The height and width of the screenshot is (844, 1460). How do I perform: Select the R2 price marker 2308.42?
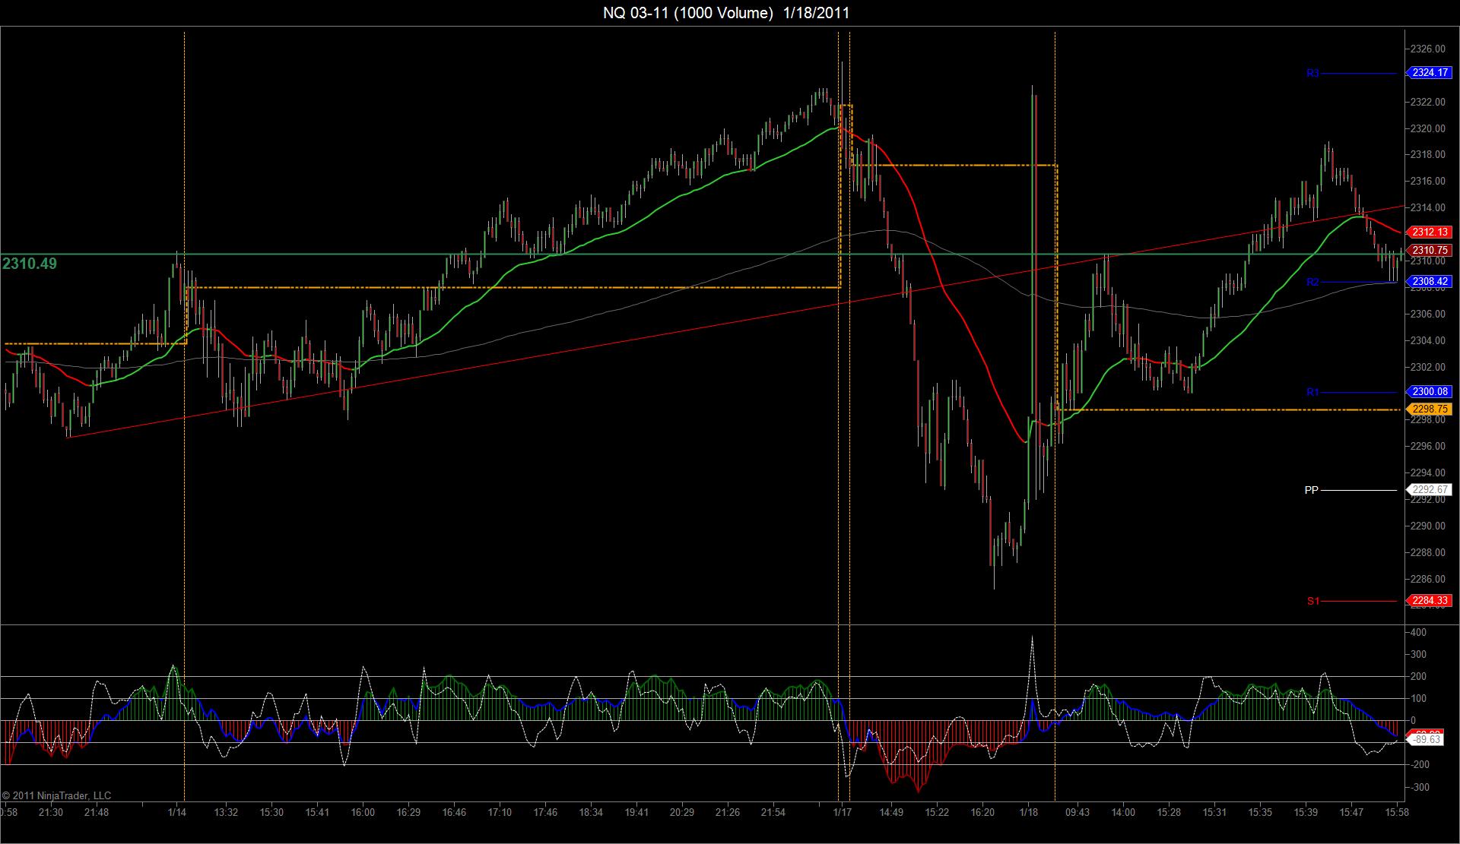tap(1430, 282)
